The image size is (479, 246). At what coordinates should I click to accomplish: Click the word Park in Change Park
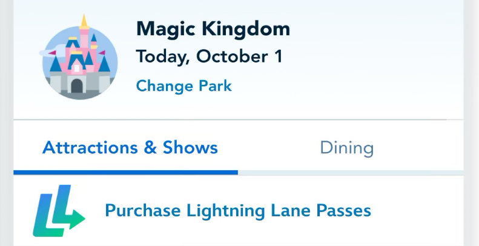click(216, 85)
